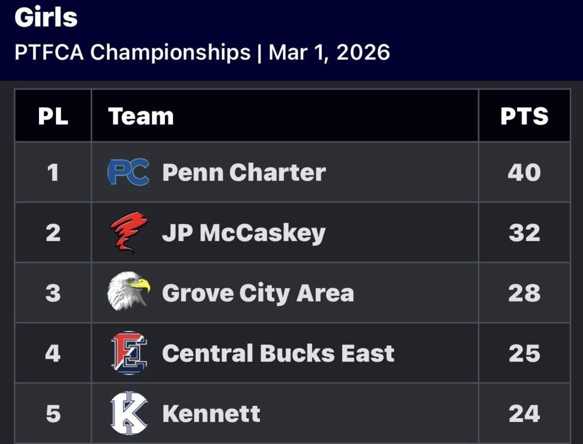Select the Grove City Area team name
This screenshot has width=583, height=444.
point(258,293)
